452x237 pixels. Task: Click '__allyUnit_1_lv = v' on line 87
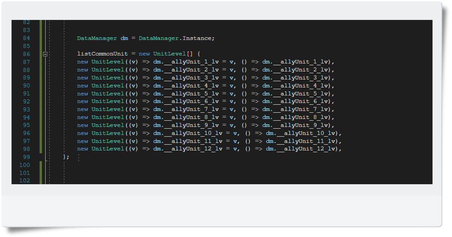point(199,62)
